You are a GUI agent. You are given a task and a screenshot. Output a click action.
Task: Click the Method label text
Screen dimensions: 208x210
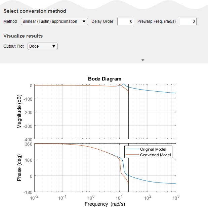click(10, 21)
